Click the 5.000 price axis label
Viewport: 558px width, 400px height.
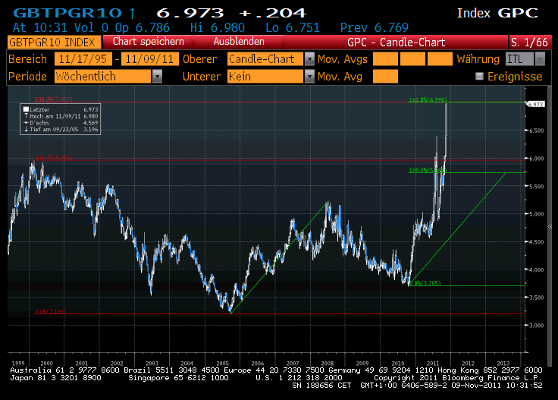click(x=536, y=214)
